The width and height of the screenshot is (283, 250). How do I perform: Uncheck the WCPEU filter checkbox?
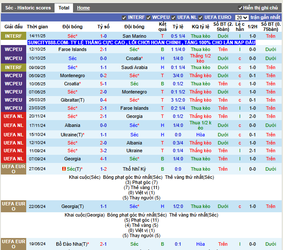coord(149,18)
